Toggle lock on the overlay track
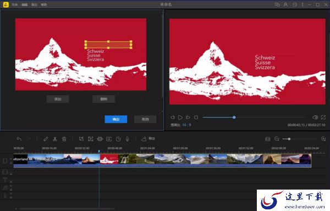The width and height of the screenshot is (330, 211). 11,174
